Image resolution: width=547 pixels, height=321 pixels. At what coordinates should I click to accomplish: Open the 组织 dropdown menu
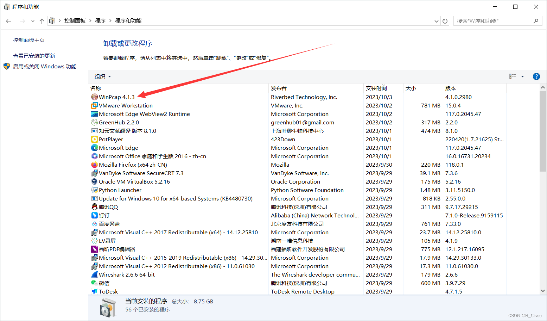pos(103,76)
